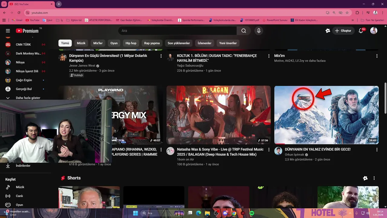Open Discord from the taskbar
Image resolution: width=387 pixels, height=218 pixels.
coord(225,213)
